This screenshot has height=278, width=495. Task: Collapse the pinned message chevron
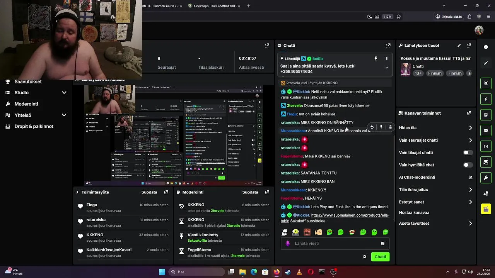coord(387,68)
